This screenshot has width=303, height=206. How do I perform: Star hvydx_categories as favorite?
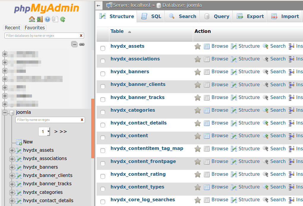pyautogui.click(x=198, y=110)
